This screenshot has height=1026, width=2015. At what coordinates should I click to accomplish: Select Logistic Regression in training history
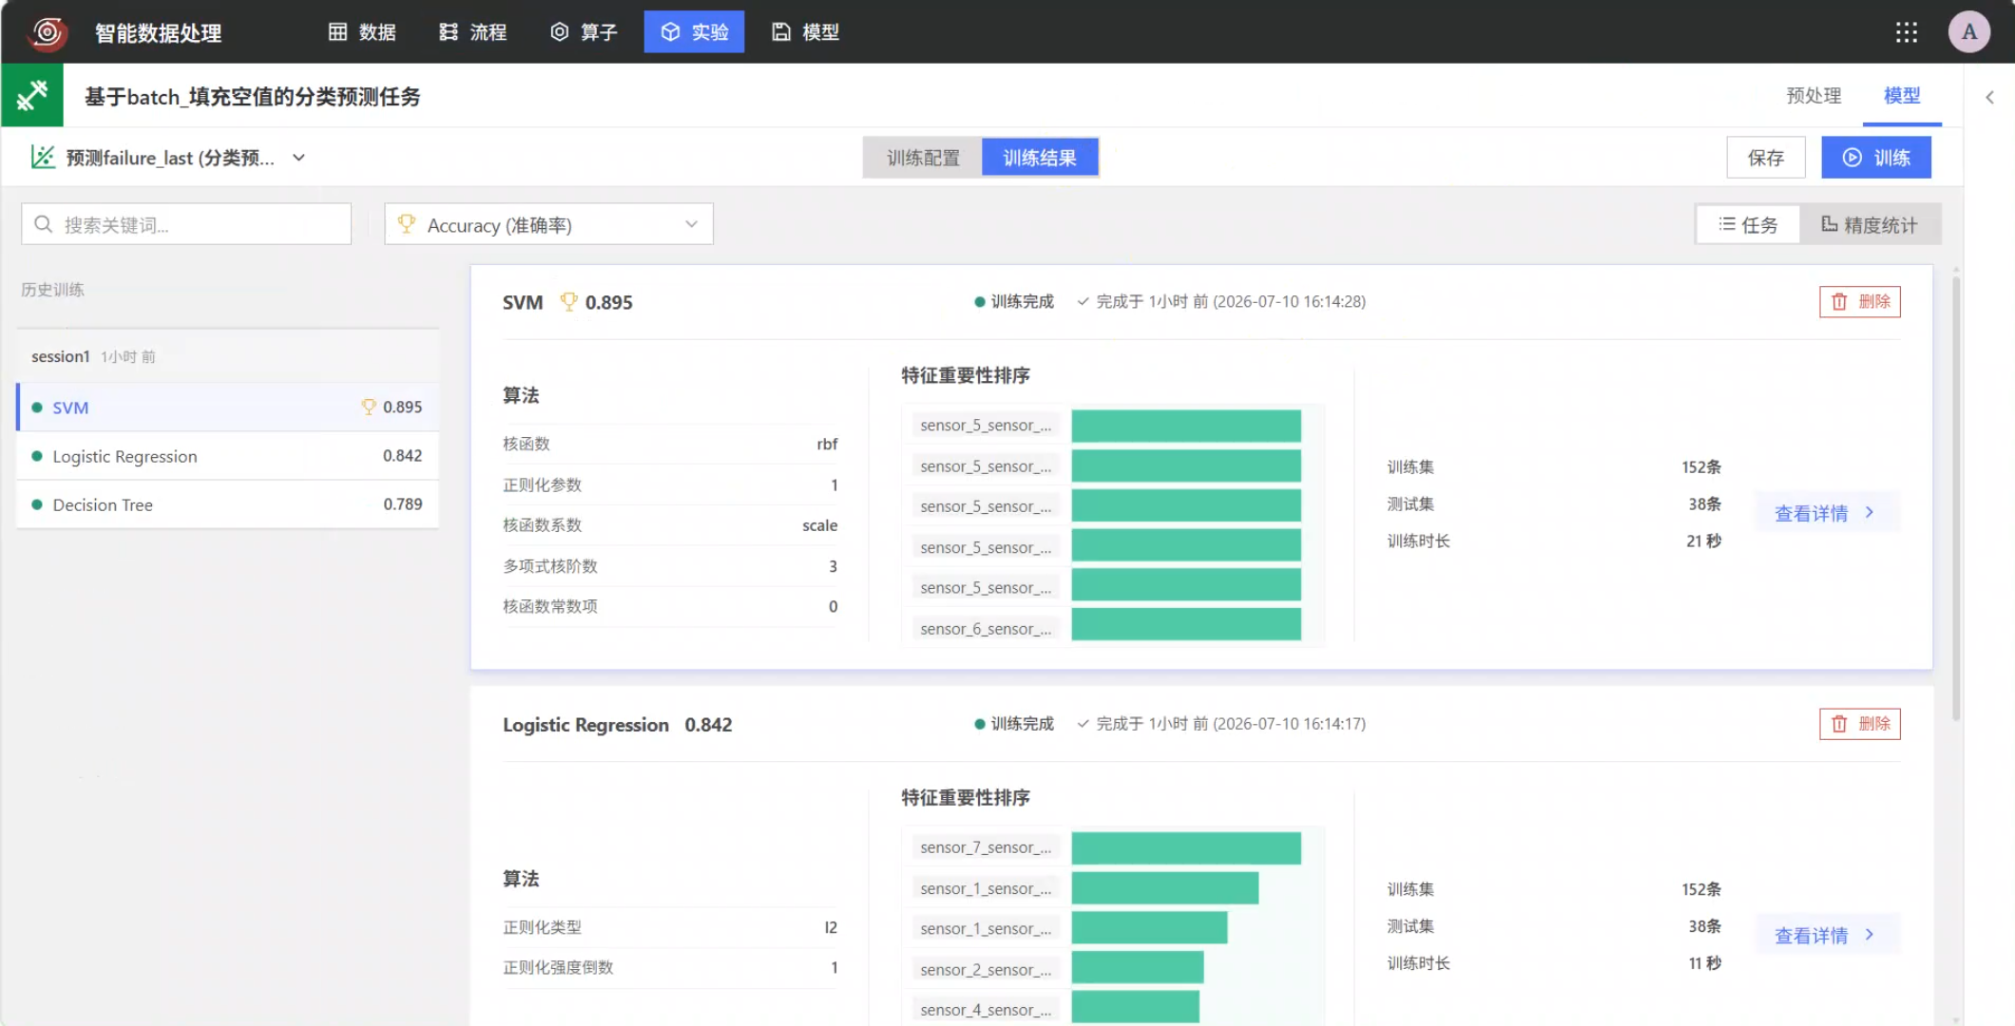click(x=228, y=456)
